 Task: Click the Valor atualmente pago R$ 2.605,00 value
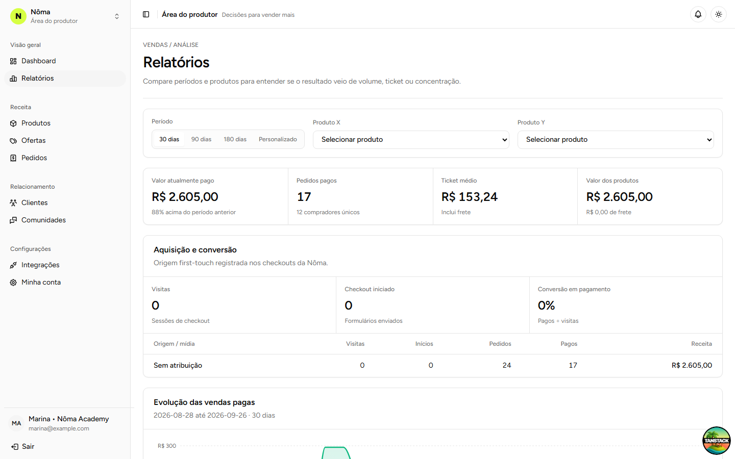point(185,197)
